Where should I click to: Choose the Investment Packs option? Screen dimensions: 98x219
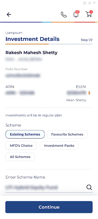[x=59, y=146]
